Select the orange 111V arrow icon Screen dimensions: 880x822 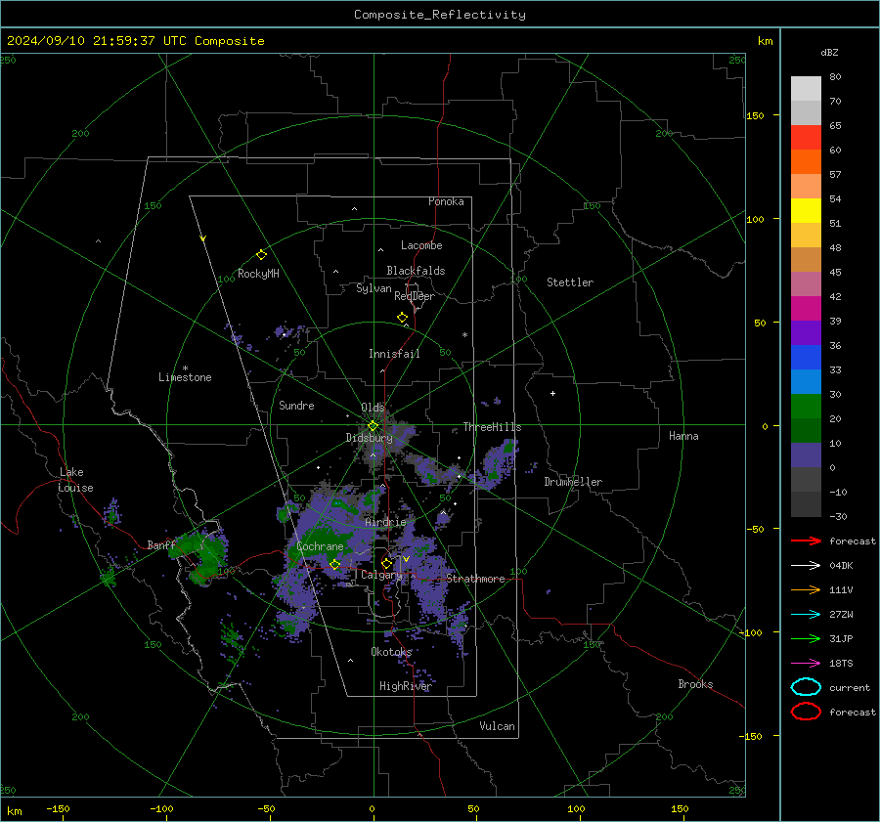pos(806,589)
